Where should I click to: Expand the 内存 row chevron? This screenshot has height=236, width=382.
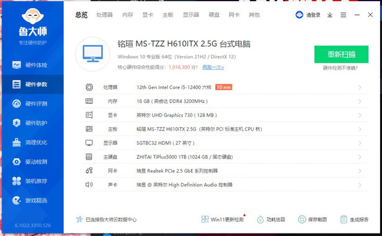tap(360, 101)
